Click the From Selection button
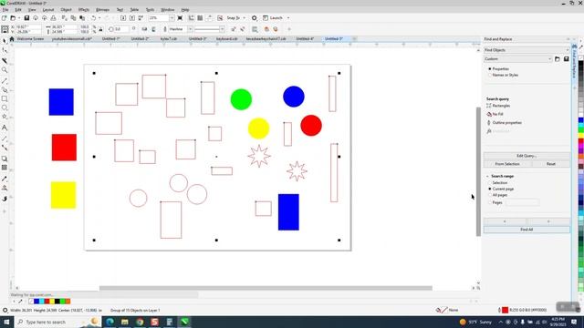The image size is (584, 328). tap(507, 164)
